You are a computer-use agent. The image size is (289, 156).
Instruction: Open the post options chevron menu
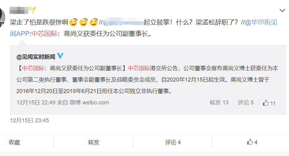[282, 11]
